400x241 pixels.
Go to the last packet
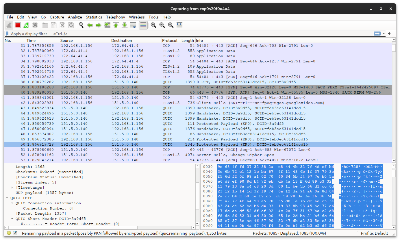(x=125, y=25)
